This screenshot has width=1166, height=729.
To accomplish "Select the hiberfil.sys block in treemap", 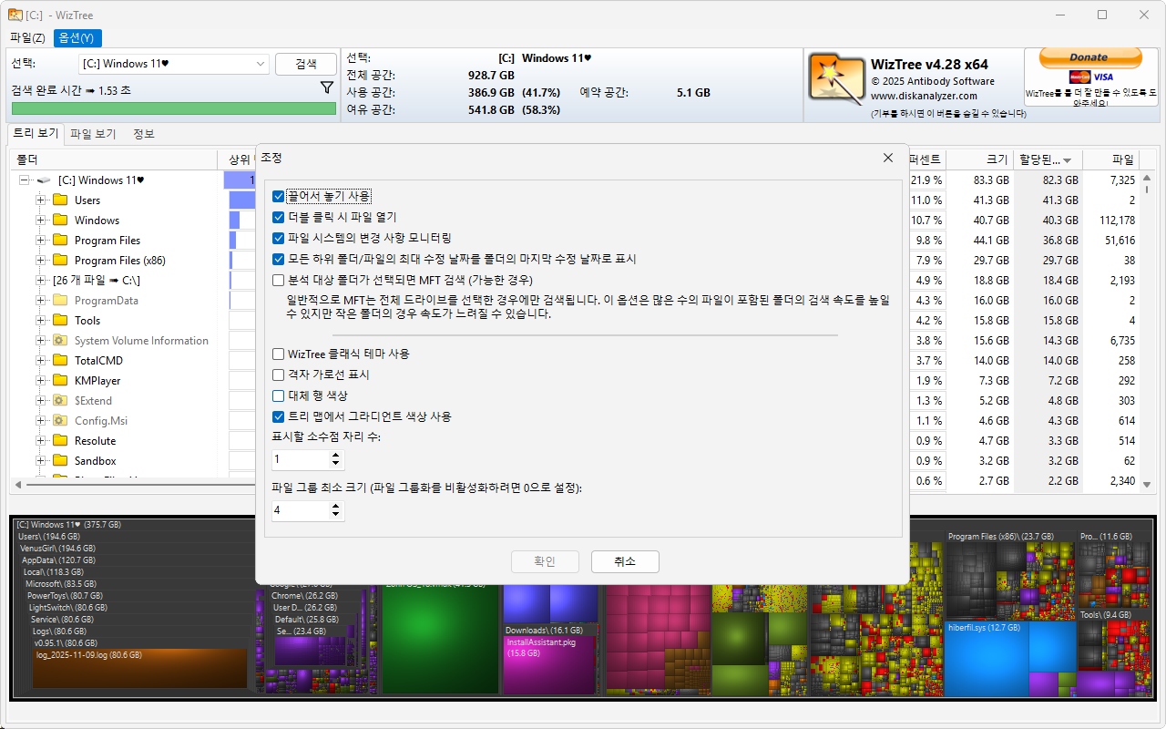I will click(x=988, y=658).
